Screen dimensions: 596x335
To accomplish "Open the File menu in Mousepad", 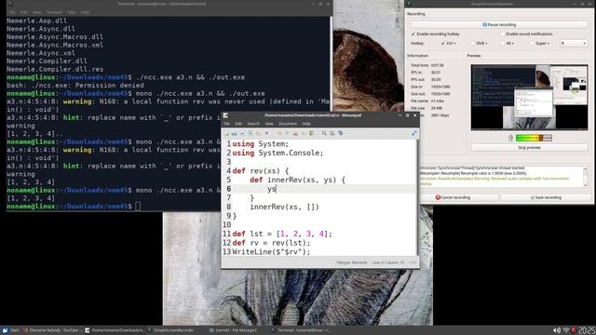I will click(x=226, y=124).
